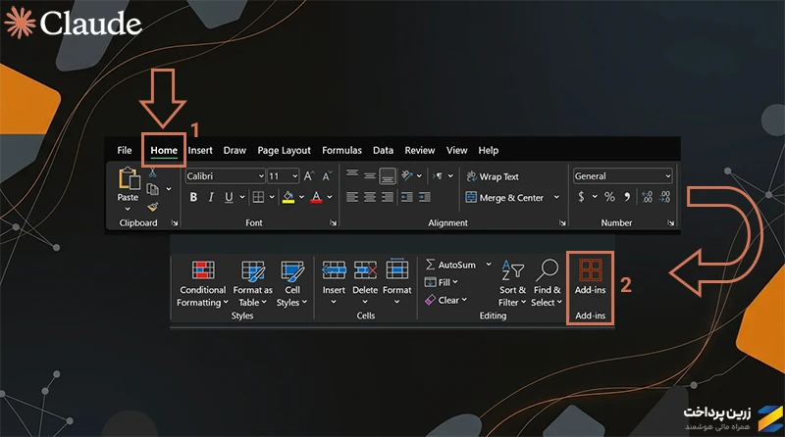Click the Insert cells button
Screen dimensions: 785x437
[x=334, y=282]
